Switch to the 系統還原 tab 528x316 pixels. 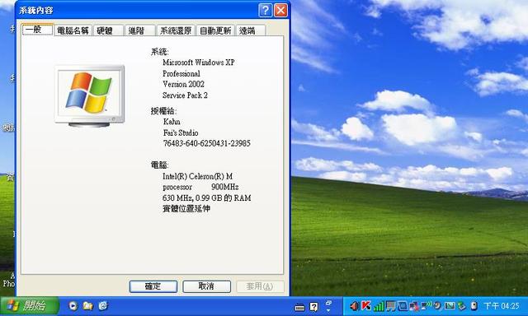(x=176, y=30)
